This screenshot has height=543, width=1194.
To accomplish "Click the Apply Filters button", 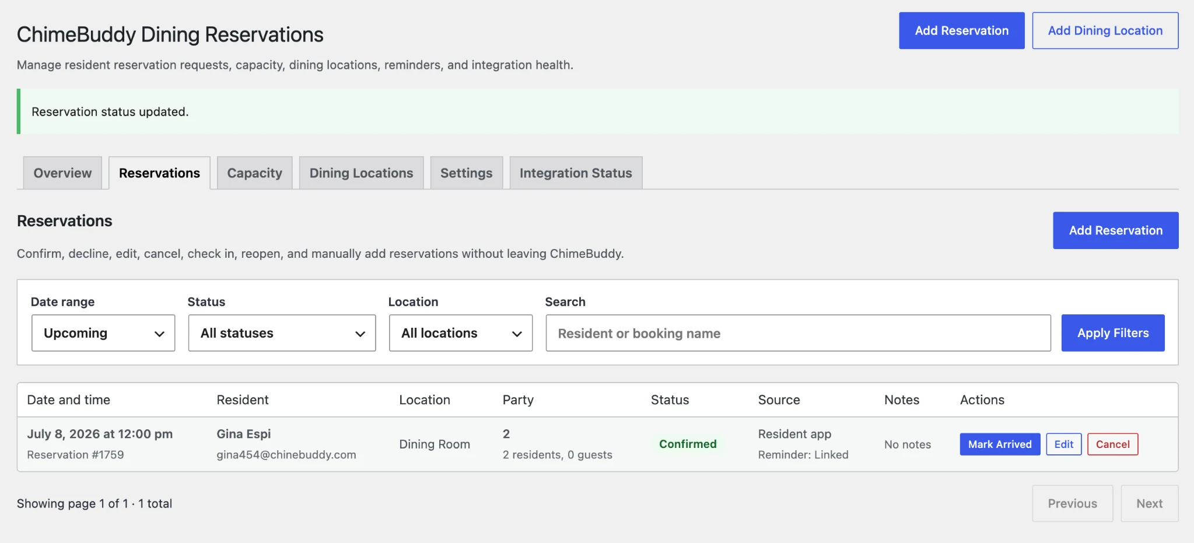I will point(1112,333).
